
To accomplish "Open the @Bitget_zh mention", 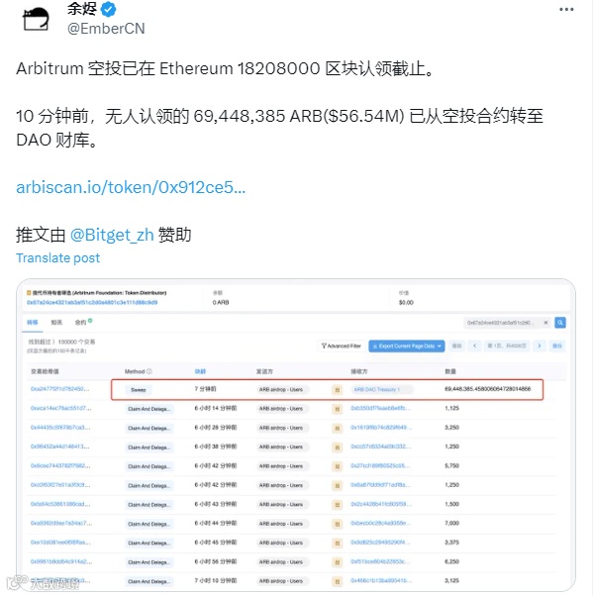I will tap(112, 235).
